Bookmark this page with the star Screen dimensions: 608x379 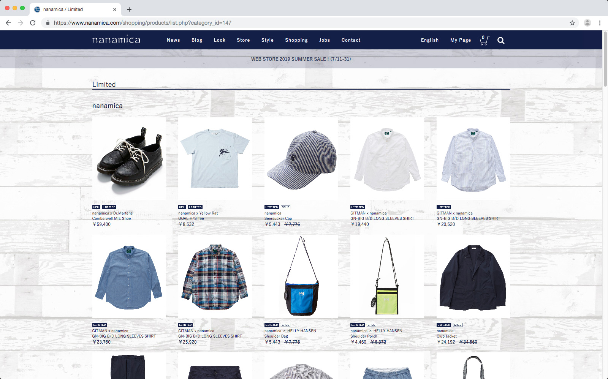572,23
